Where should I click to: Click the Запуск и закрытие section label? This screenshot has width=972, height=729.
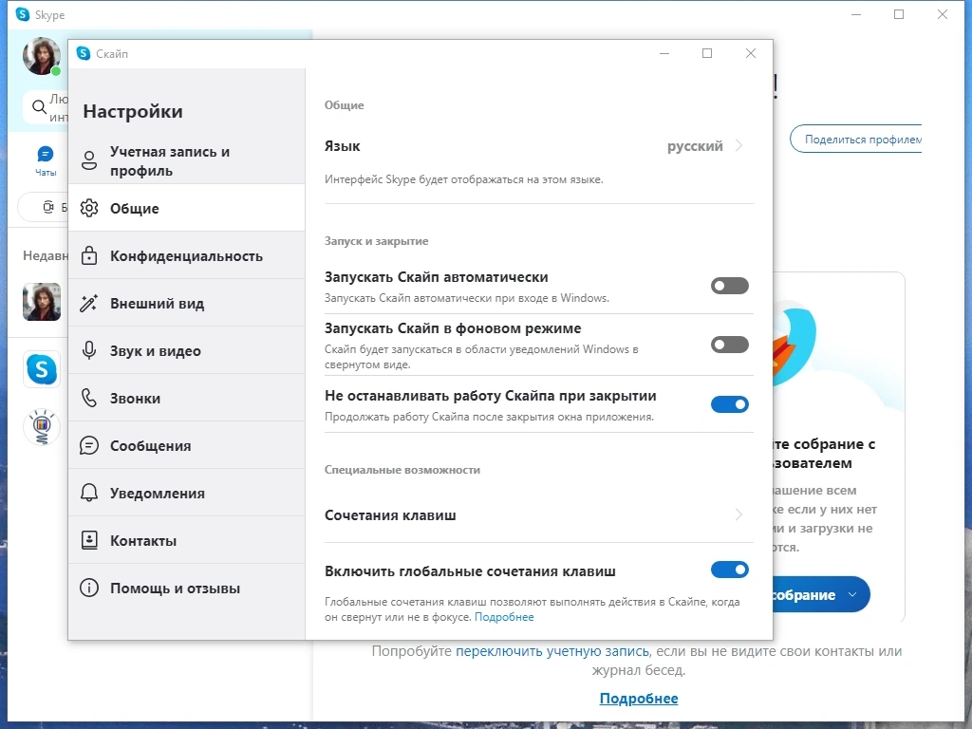tap(376, 241)
